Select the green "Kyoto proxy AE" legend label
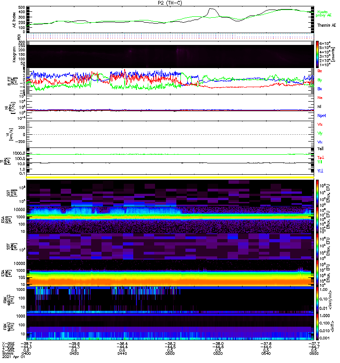Viewport: 340px width, 363px height. point(323,14)
